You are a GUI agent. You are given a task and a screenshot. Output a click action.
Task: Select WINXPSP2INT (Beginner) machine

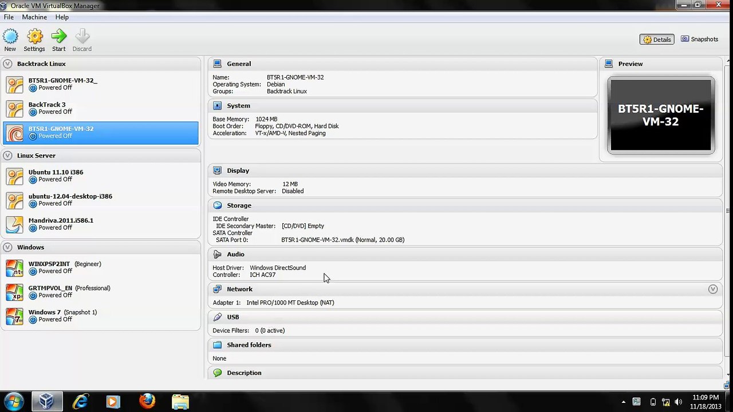coord(101,267)
